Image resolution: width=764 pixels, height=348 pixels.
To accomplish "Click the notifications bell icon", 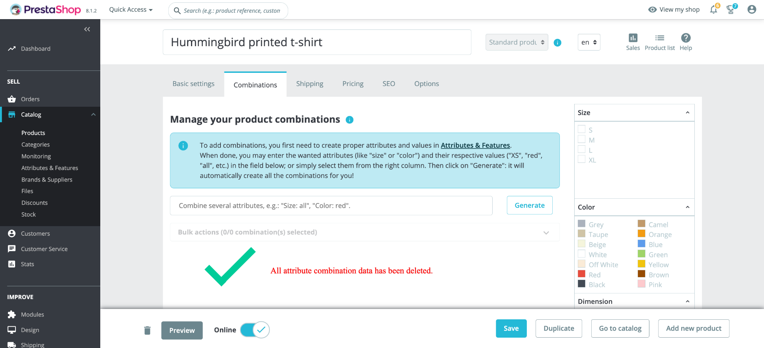I will tap(713, 10).
